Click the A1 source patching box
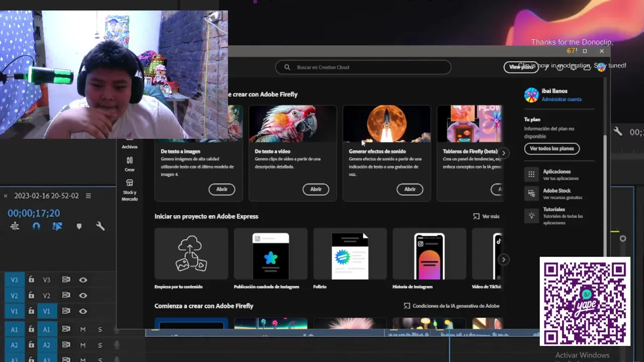644x362 pixels. click(14, 329)
